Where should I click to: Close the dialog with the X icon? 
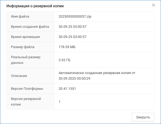tap(153, 5)
